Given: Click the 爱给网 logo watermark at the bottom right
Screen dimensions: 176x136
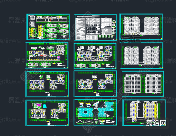Looking at the screenshot, I should 156,123.
